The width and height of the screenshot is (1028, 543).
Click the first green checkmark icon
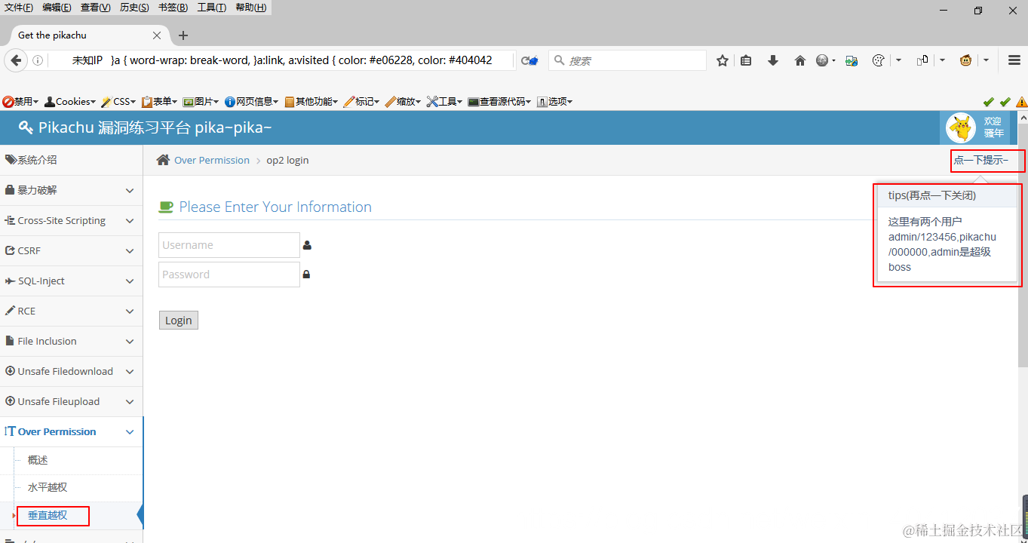[989, 102]
